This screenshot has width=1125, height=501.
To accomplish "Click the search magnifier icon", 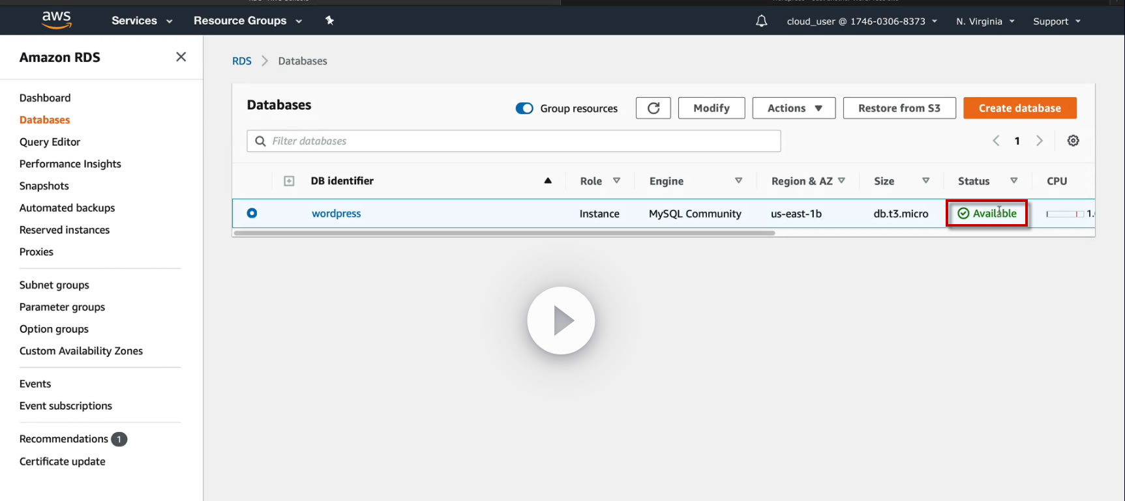I will point(260,141).
